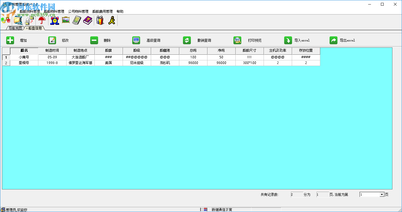The height and width of the screenshot is (212, 402).
Task: Click the 主机及功率 column header
Action: coord(278,51)
